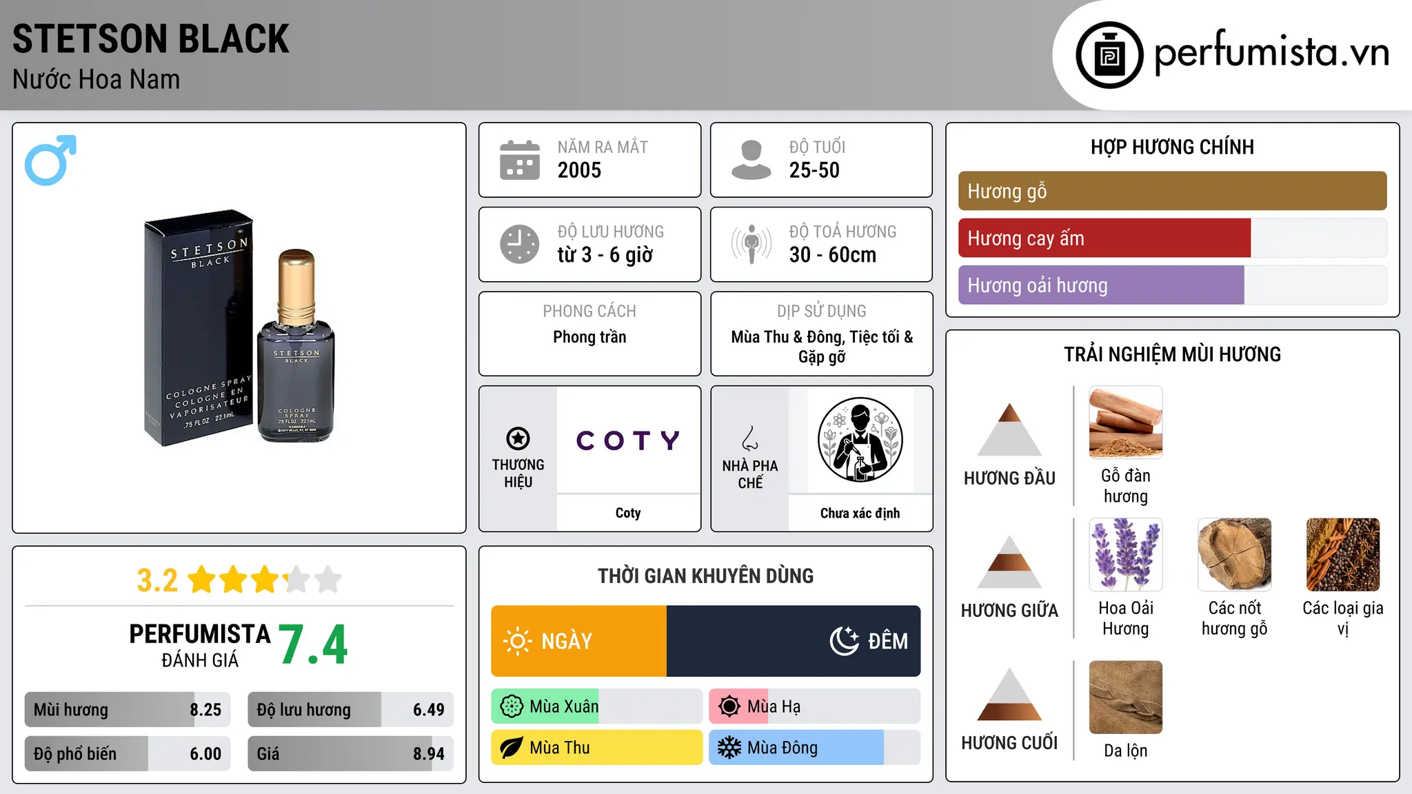This screenshot has height=794, width=1412.
Task: Open the Gỗ đàn hương note image
Action: pos(1125,422)
